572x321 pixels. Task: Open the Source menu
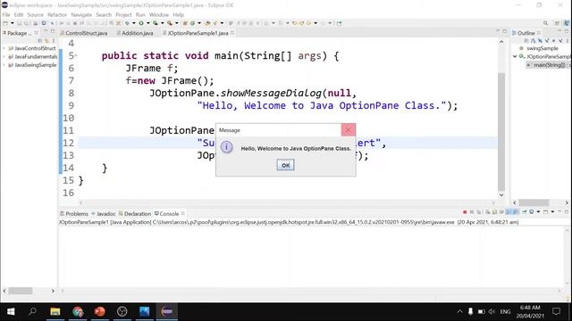coord(36,15)
